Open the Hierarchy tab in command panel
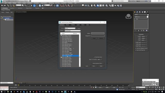The width and height of the screenshot is (165, 93). [x=140, y=12]
